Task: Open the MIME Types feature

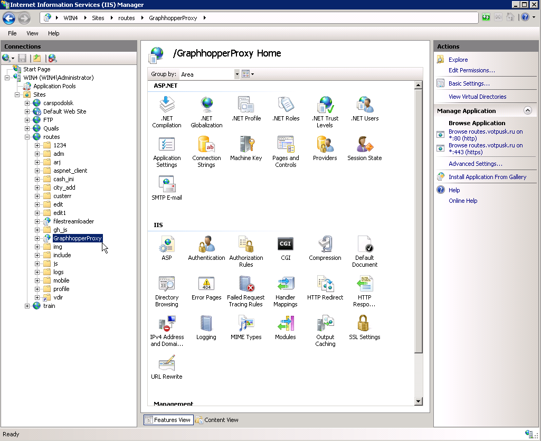Action: (246, 328)
